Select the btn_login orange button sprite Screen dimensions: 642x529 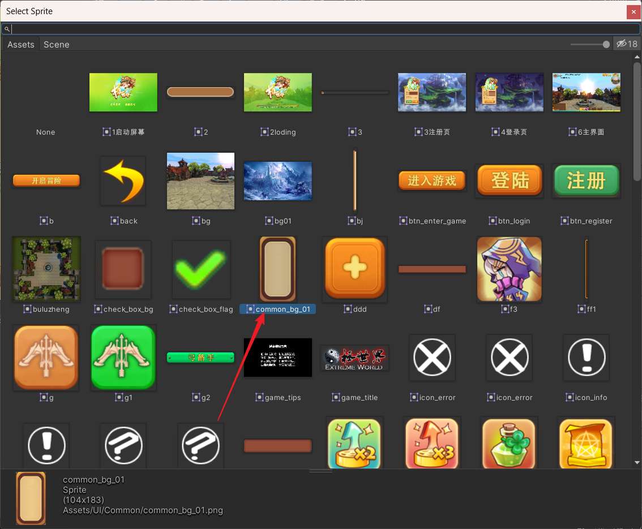pyautogui.click(x=509, y=180)
